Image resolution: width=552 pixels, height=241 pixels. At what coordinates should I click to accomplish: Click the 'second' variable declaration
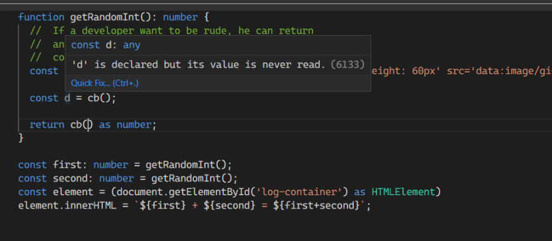point(70,178)
